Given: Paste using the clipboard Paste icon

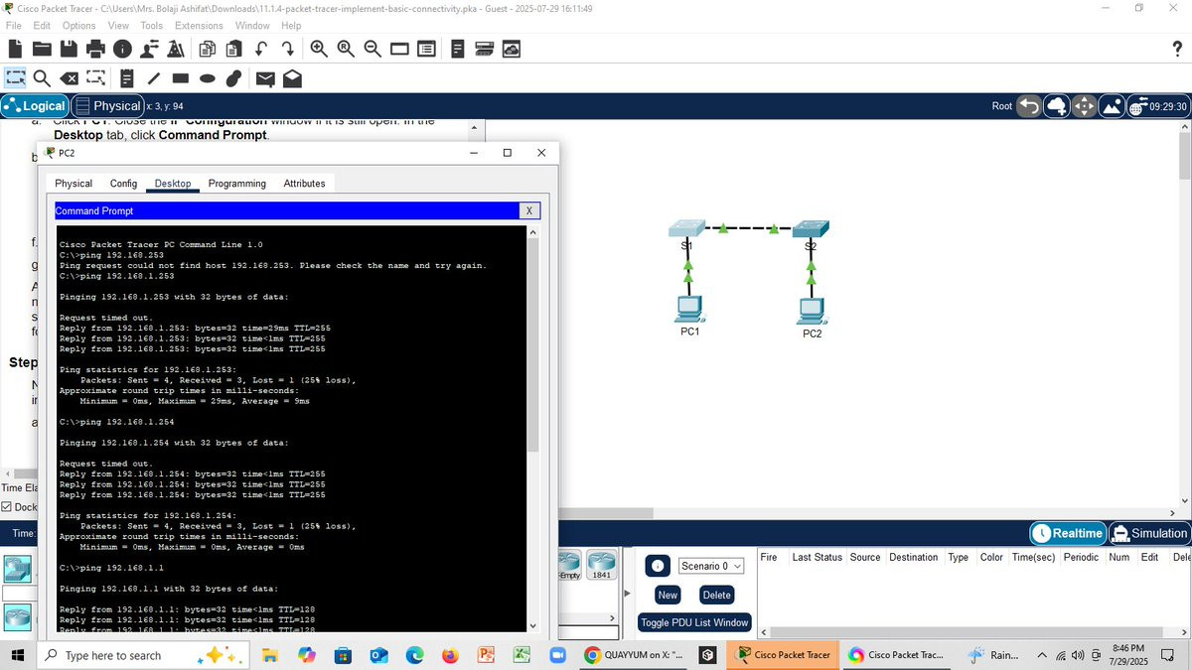Looking at the screenshot, I should click(234, 49).
